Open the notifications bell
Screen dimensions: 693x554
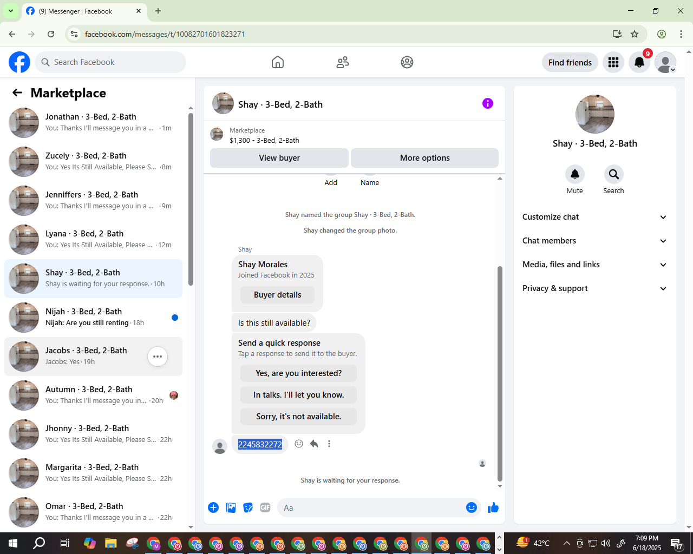point(639,62)
